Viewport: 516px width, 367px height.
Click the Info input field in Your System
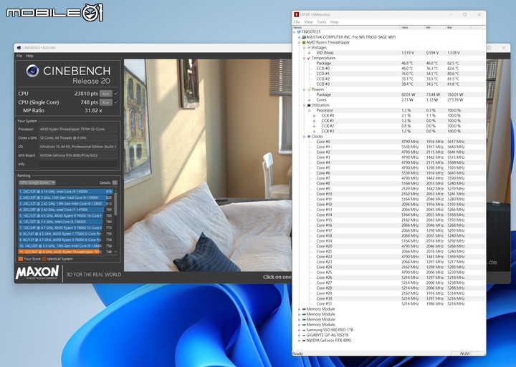coord(78,164)
